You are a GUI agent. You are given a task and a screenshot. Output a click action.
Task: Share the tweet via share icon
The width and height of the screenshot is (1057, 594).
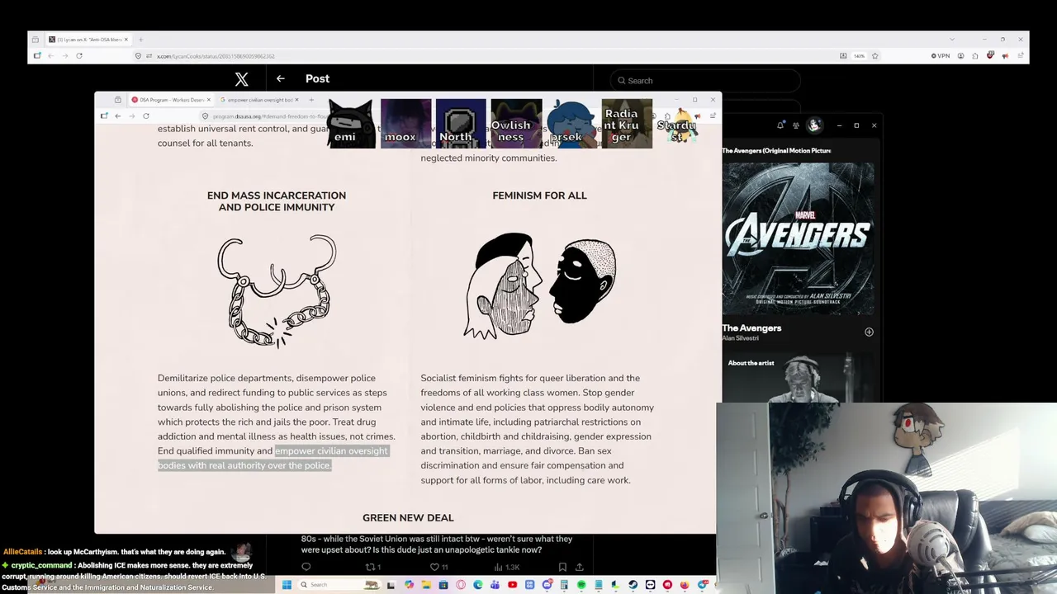point(580,567)
